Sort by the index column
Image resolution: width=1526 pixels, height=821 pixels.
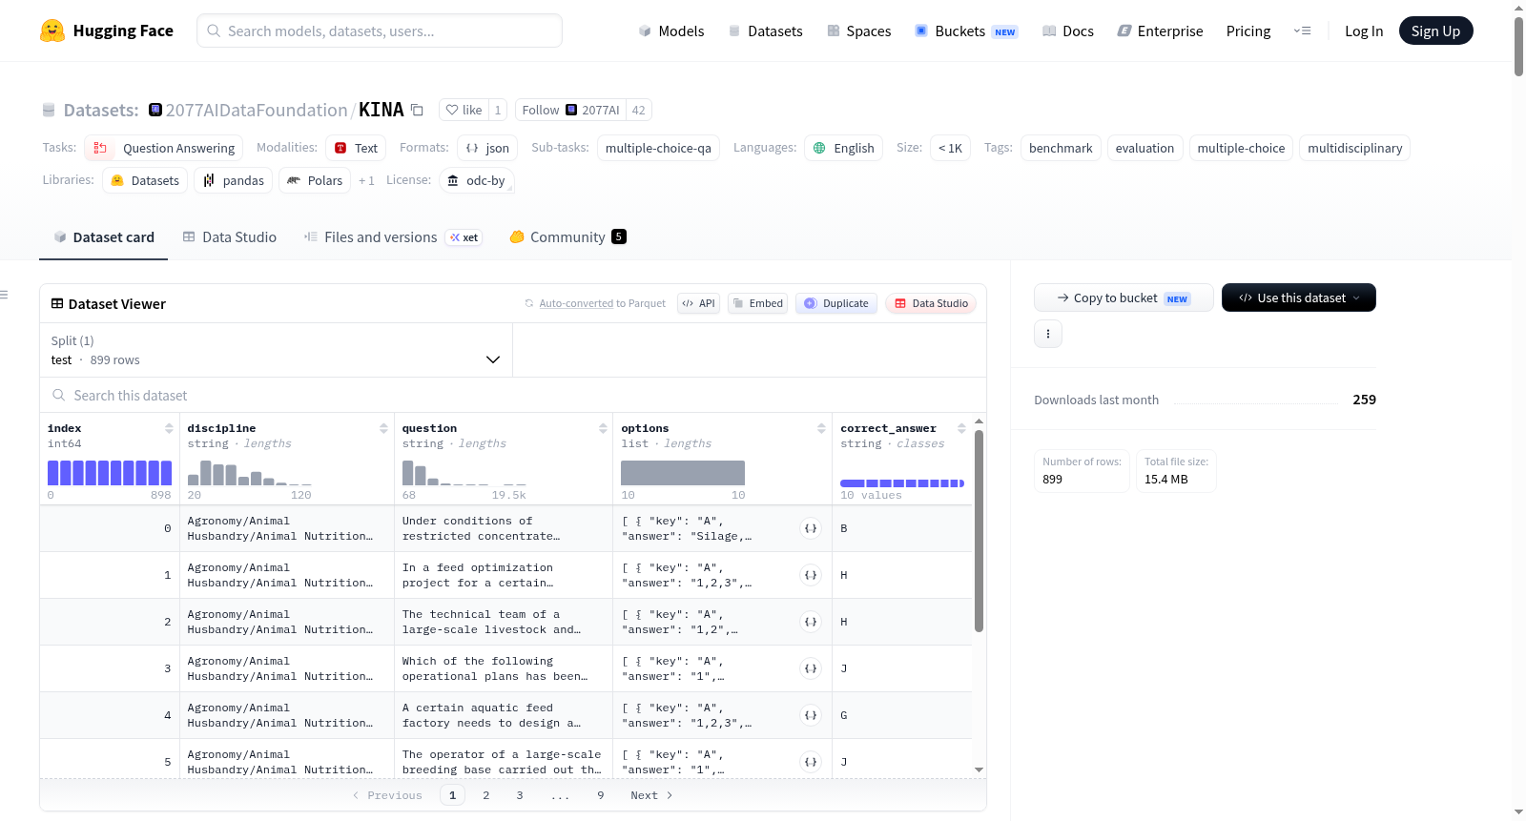(169, 428)
